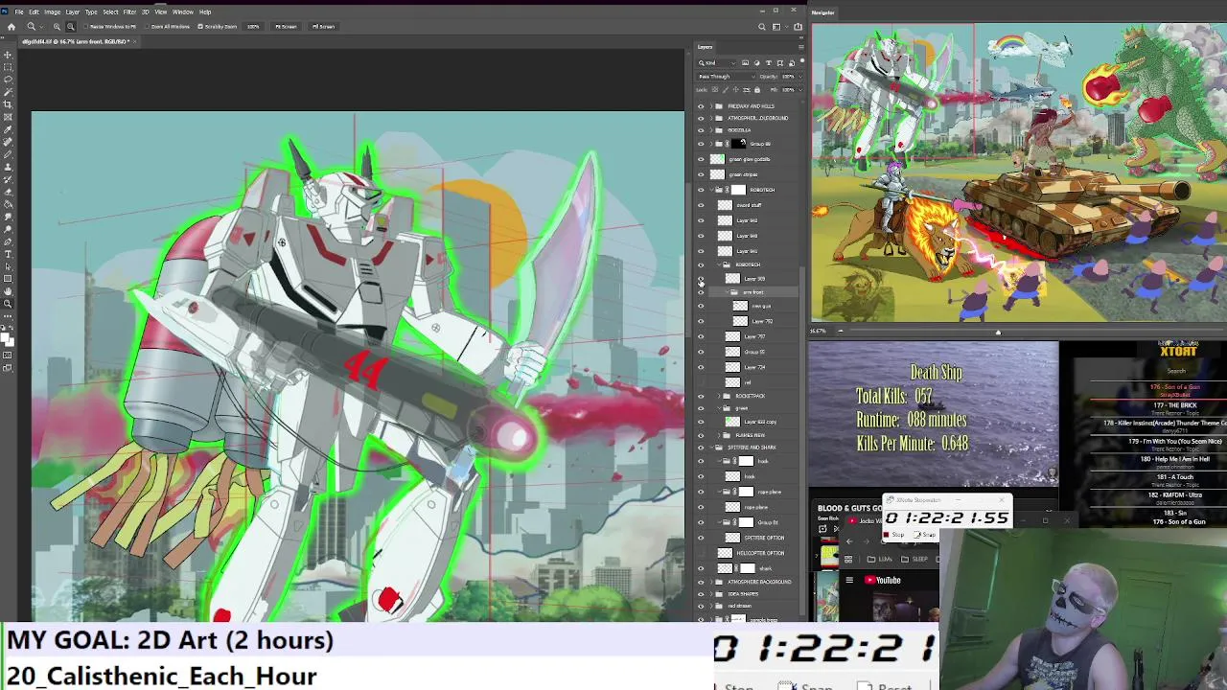The height and width of the screenshot is (690, 1227).
Task: Select the Eyedropper tool
Action: pos(8,129)
